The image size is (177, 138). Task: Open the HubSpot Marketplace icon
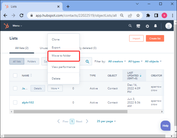tap(138, 26)
